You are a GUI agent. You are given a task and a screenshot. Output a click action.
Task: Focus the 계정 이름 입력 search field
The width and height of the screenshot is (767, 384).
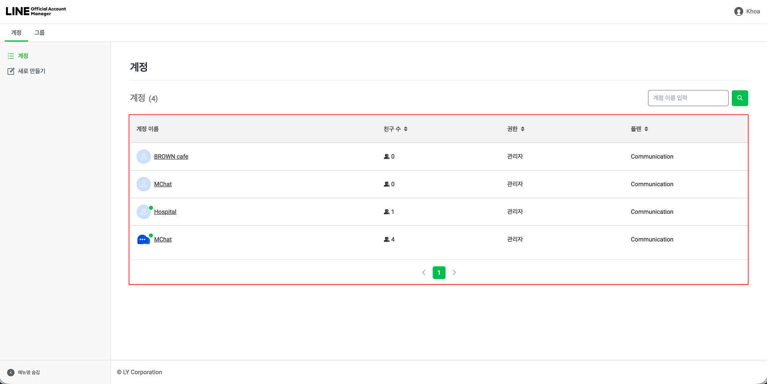pyautogui.click(x=688, y=98)
